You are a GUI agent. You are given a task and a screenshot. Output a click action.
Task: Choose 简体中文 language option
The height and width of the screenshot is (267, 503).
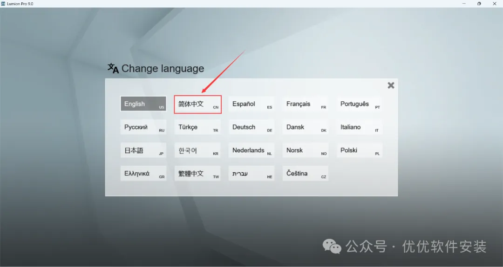click(197, 104)
